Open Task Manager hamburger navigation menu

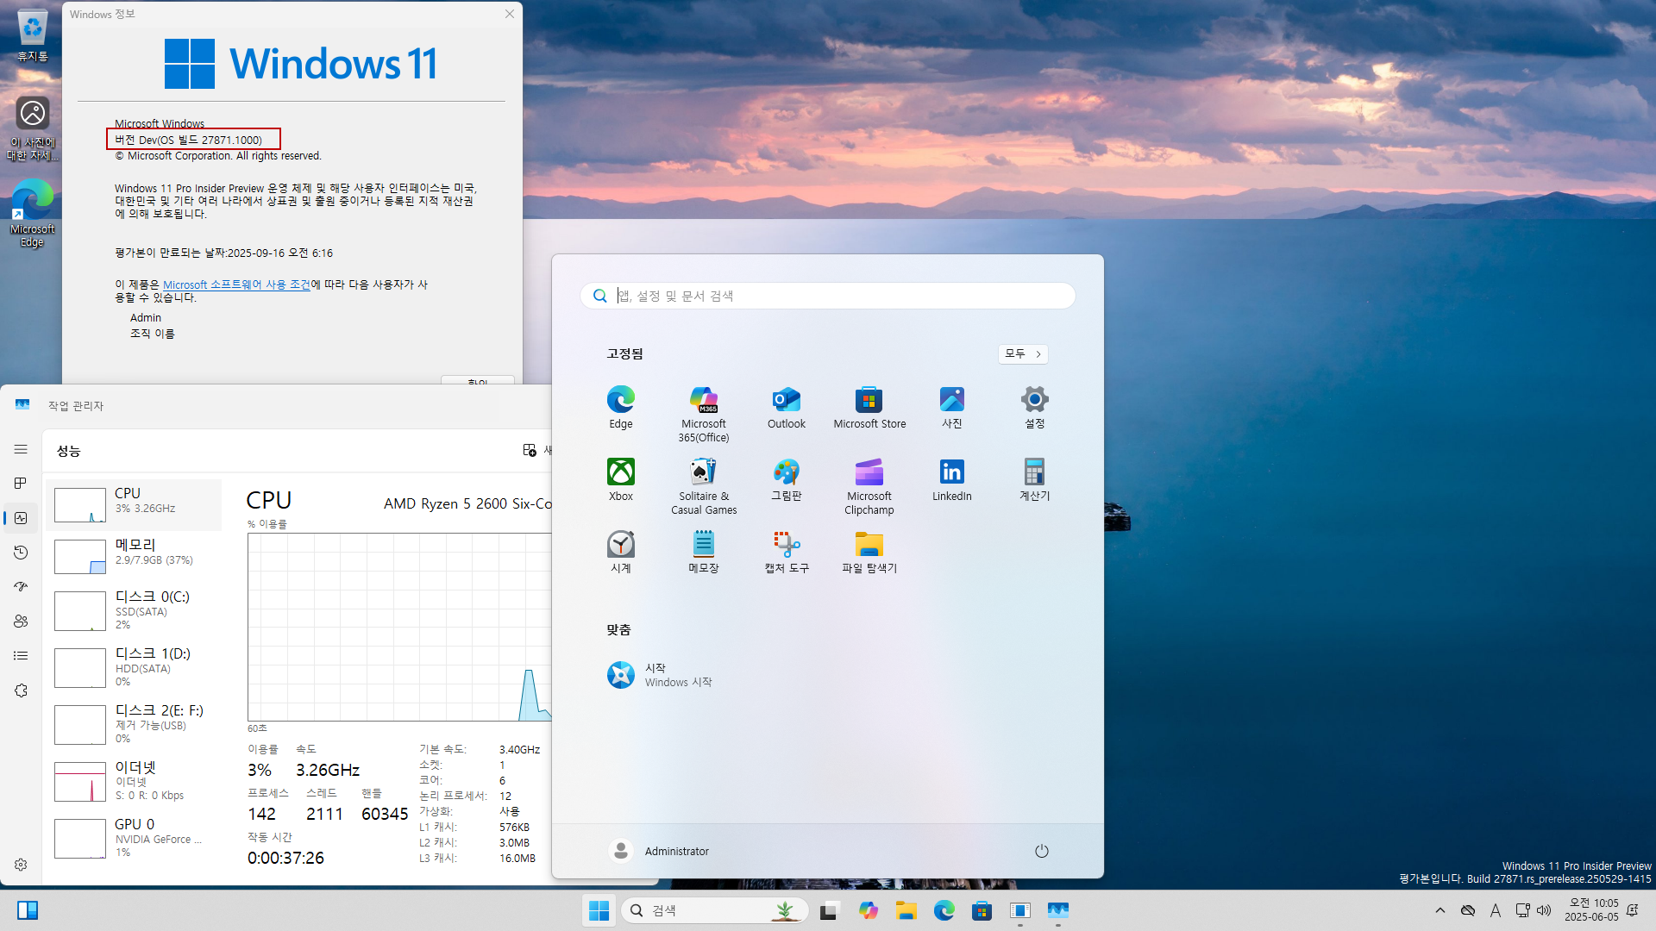pos(21,449)
